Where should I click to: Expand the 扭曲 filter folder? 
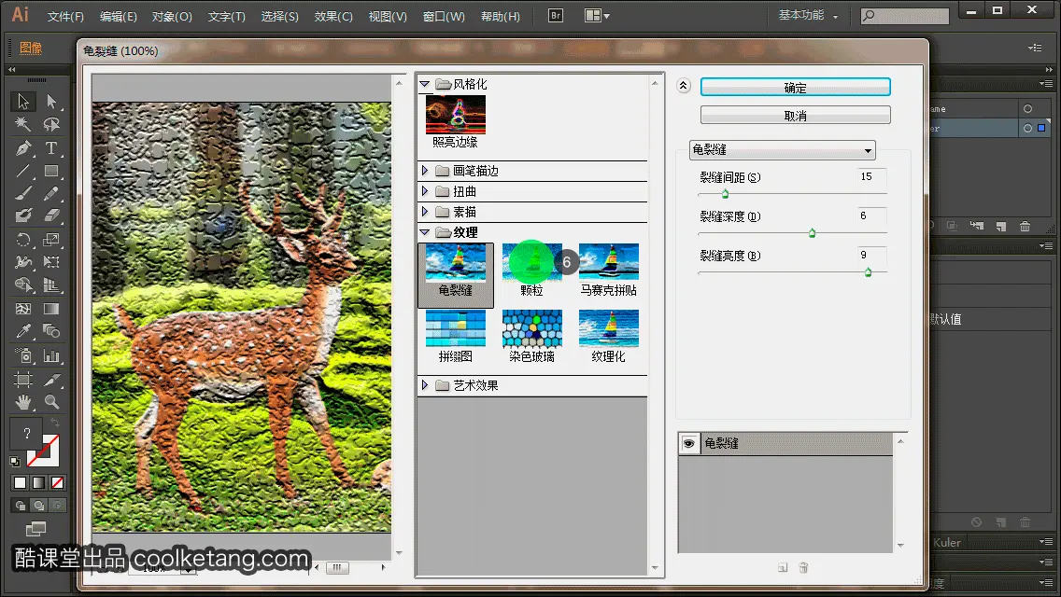click(425, 191)
